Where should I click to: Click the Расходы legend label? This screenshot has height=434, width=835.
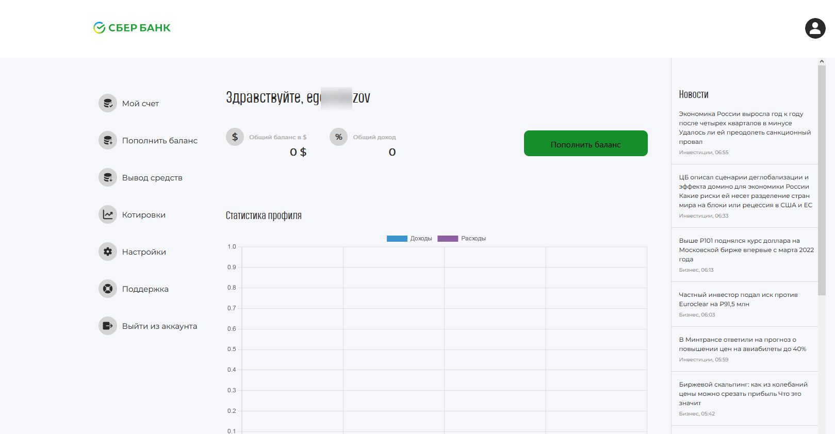[473, 239]
